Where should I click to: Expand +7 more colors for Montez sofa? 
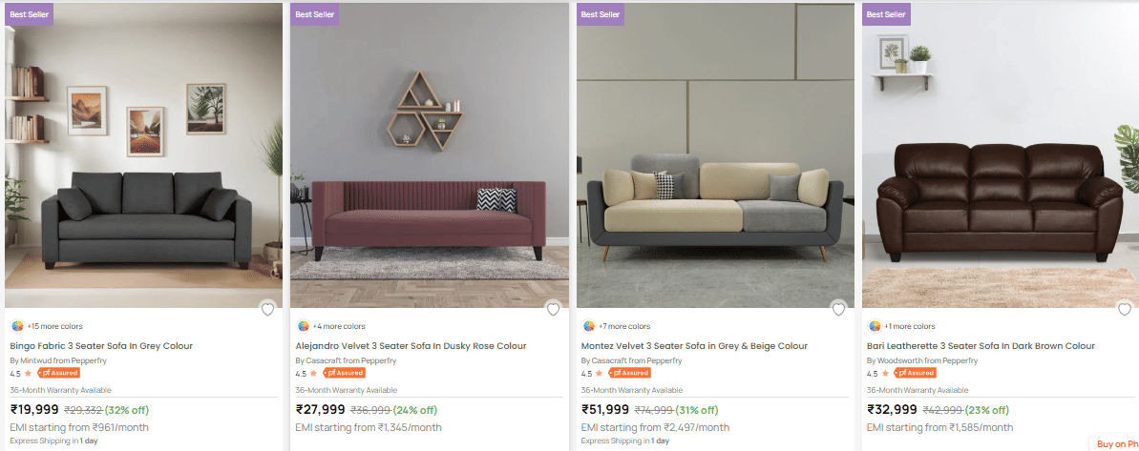624,326
